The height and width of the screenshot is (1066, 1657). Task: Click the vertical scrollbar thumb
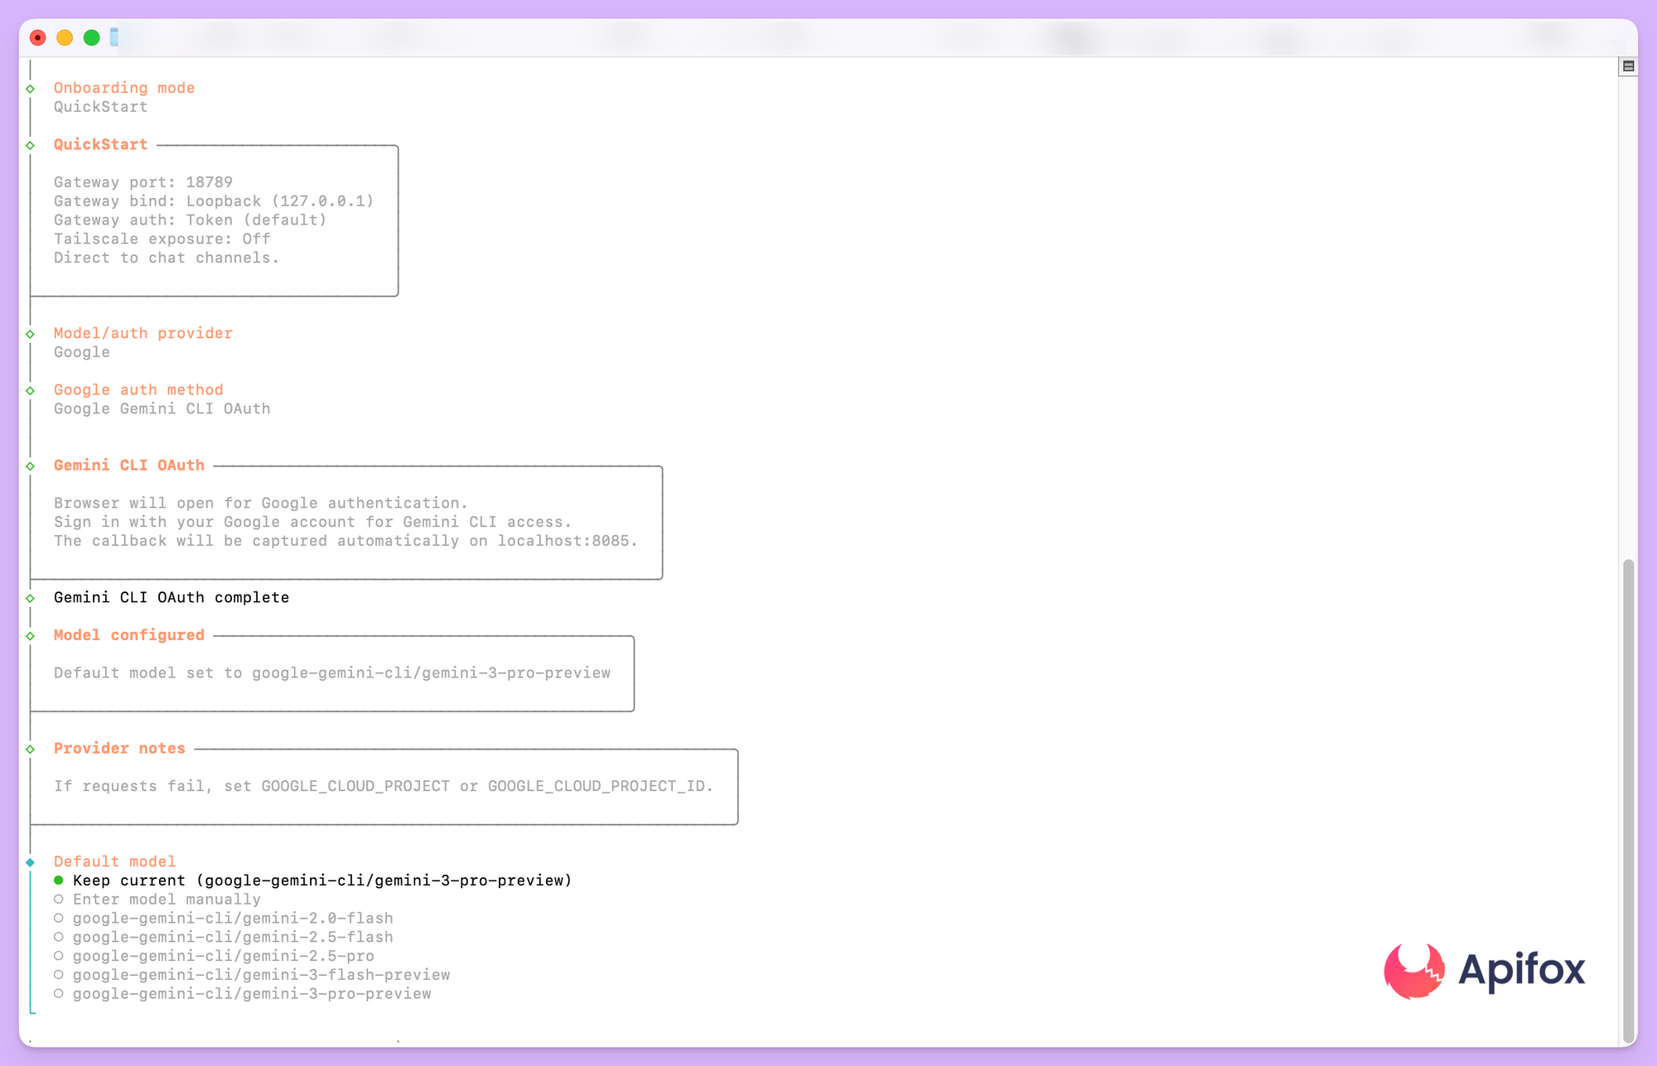tap(1628, 795)
